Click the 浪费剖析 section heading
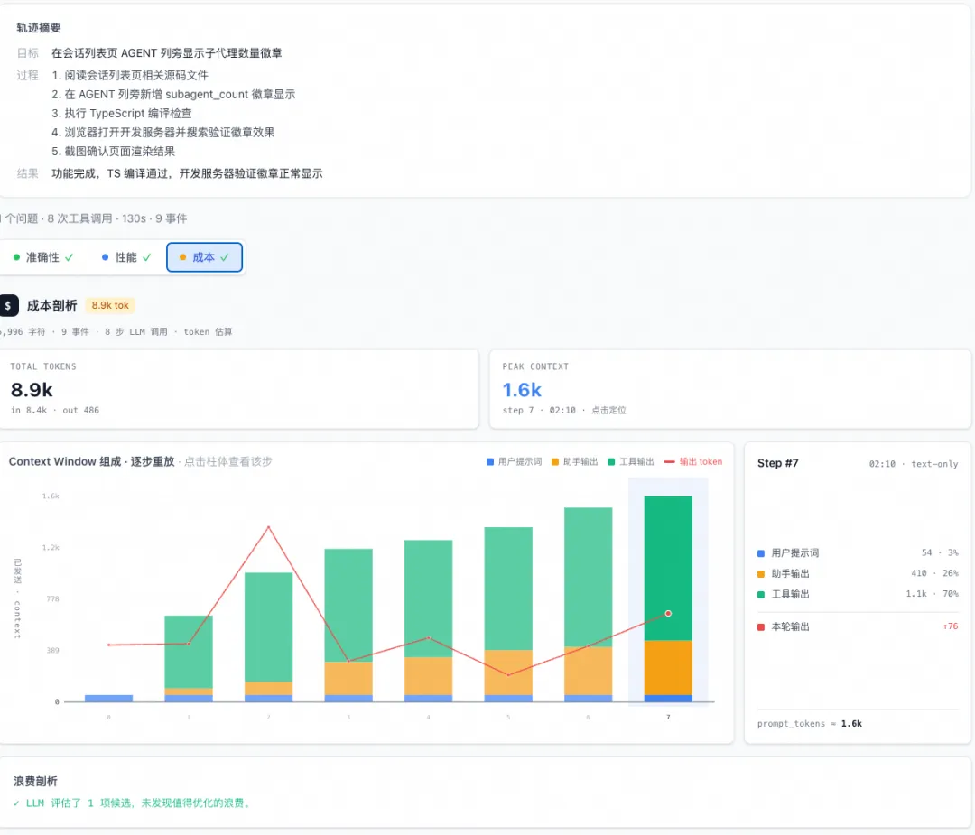 (x=35, y=782)
